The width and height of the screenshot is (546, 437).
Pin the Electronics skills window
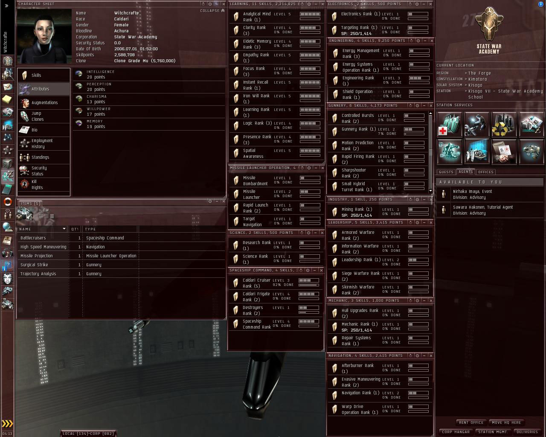(418, 4)
